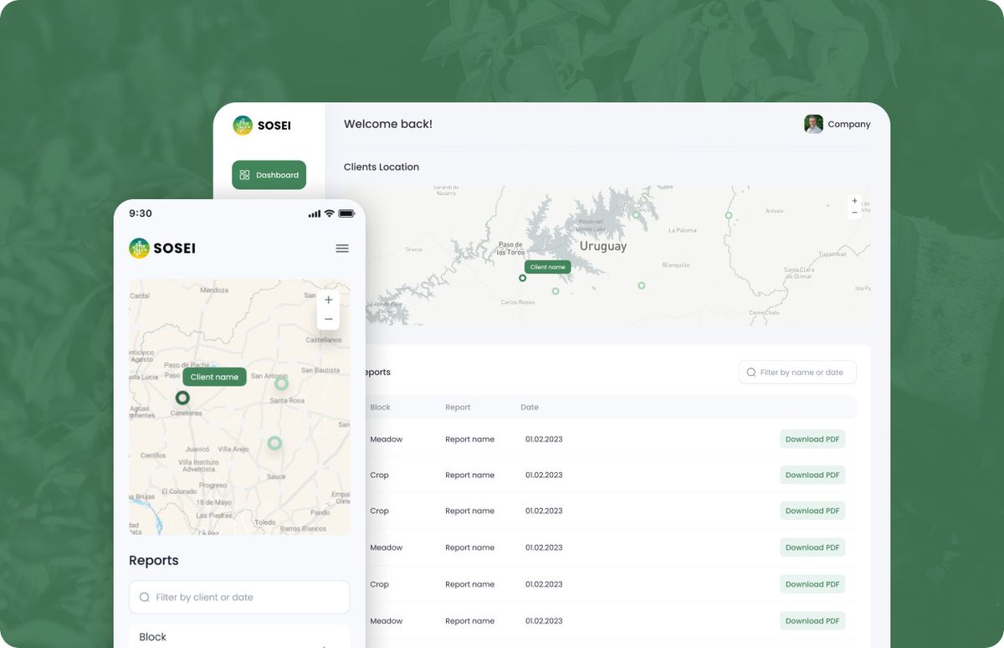Click the Company account name
1004x648 pixels.
click(x=849, y=125)
